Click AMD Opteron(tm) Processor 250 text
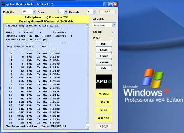This screenshot has height=133, width=184. click(46, 17)
